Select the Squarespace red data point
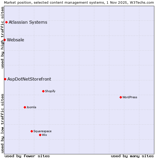 pyautogui.click(x=32, y=131)
